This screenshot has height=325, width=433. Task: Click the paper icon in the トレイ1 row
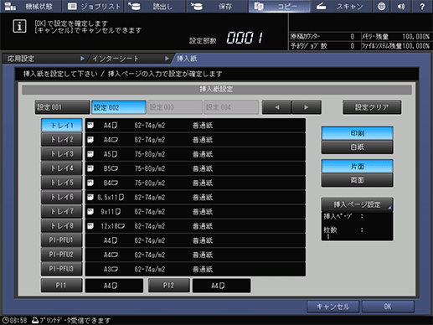pyautogui.click(x=90, y=126)
